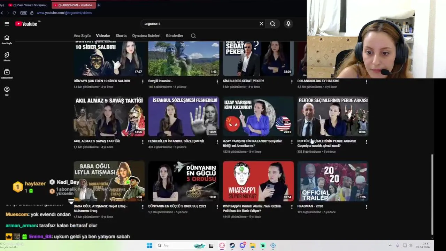This screenshot has height=251, width=446.
Task: Open options for AKIL ALMAZ 5 SAVAŞ TAKTİĞİ
Action: [143, 142]
